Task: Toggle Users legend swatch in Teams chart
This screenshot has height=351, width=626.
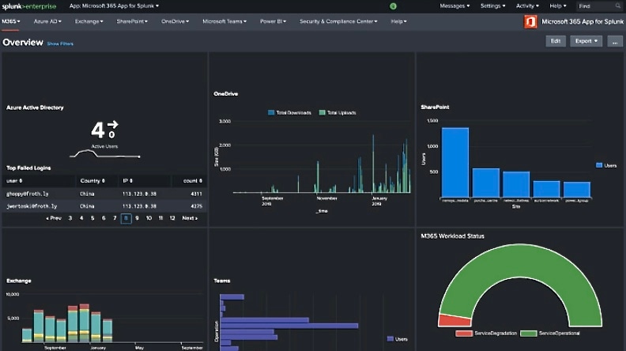Action: (x=390, y=339)
